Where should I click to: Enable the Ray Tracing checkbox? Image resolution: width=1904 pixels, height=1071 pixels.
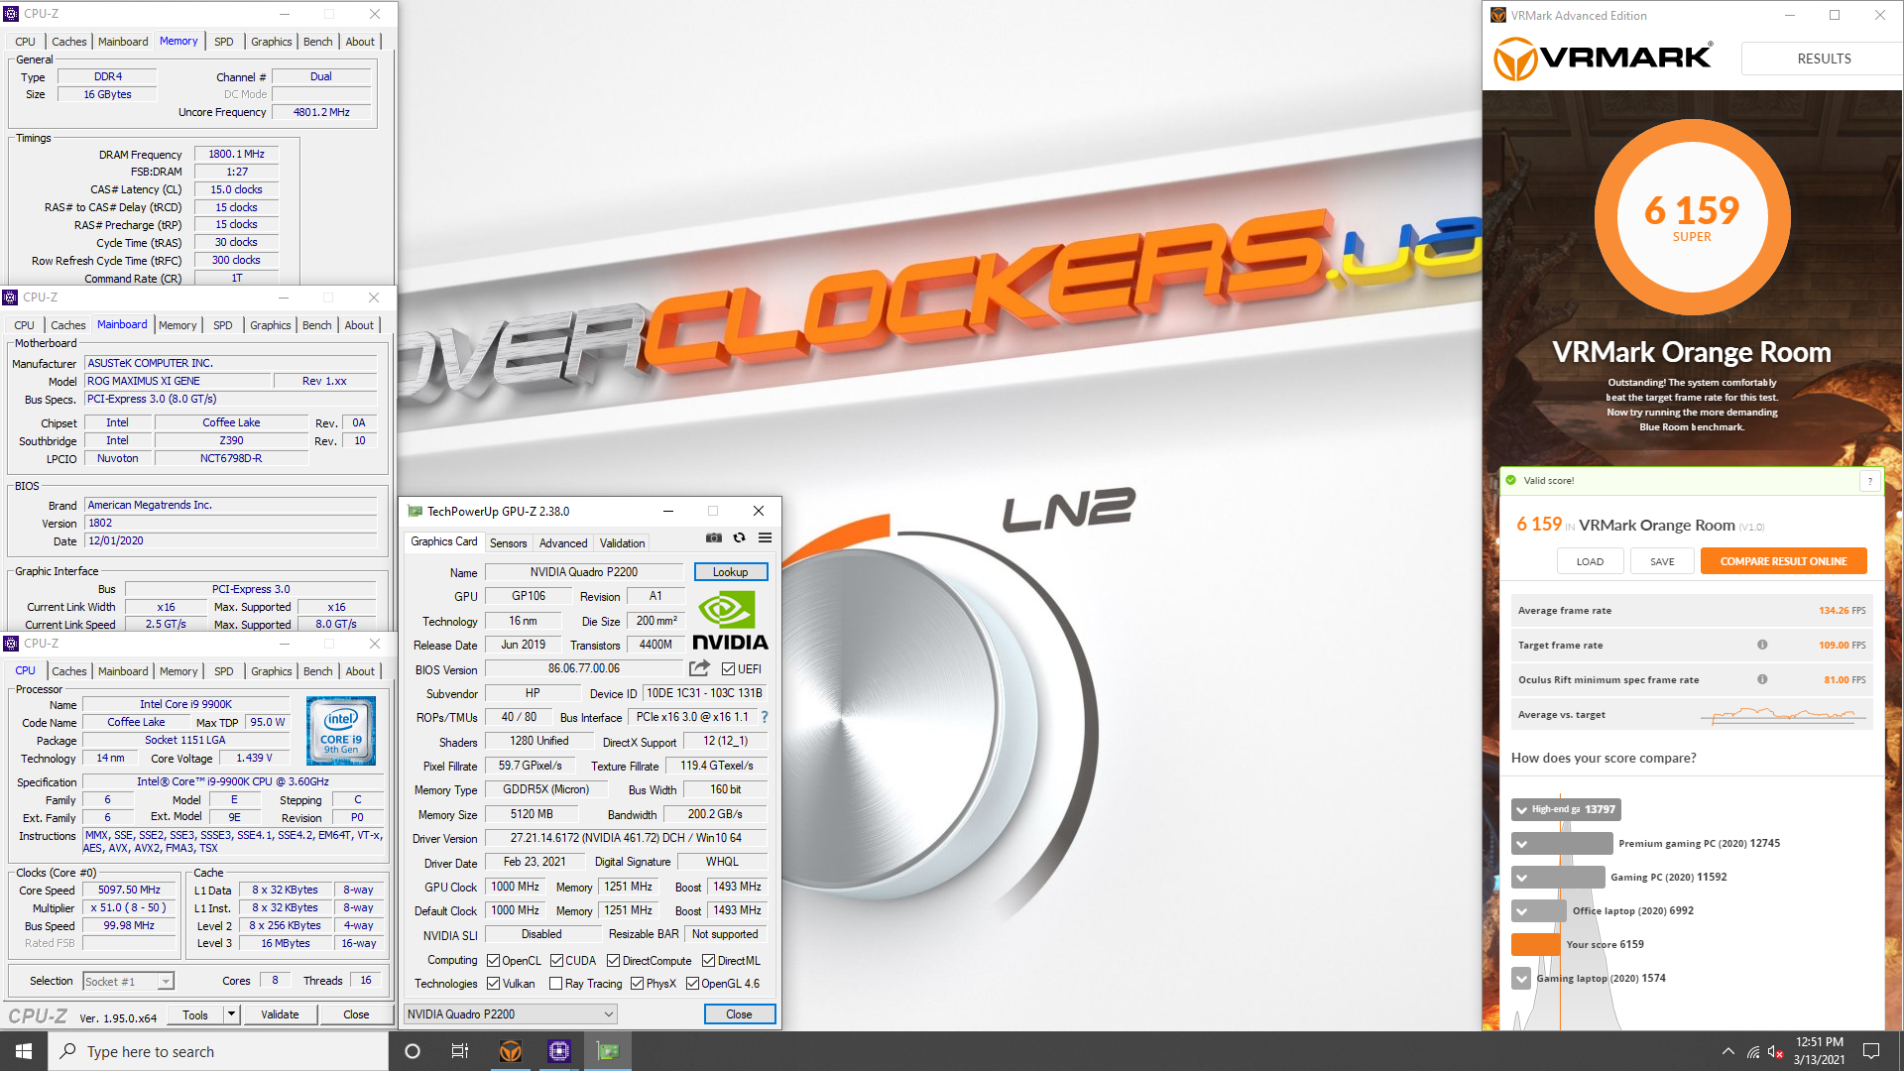(555, 983)
